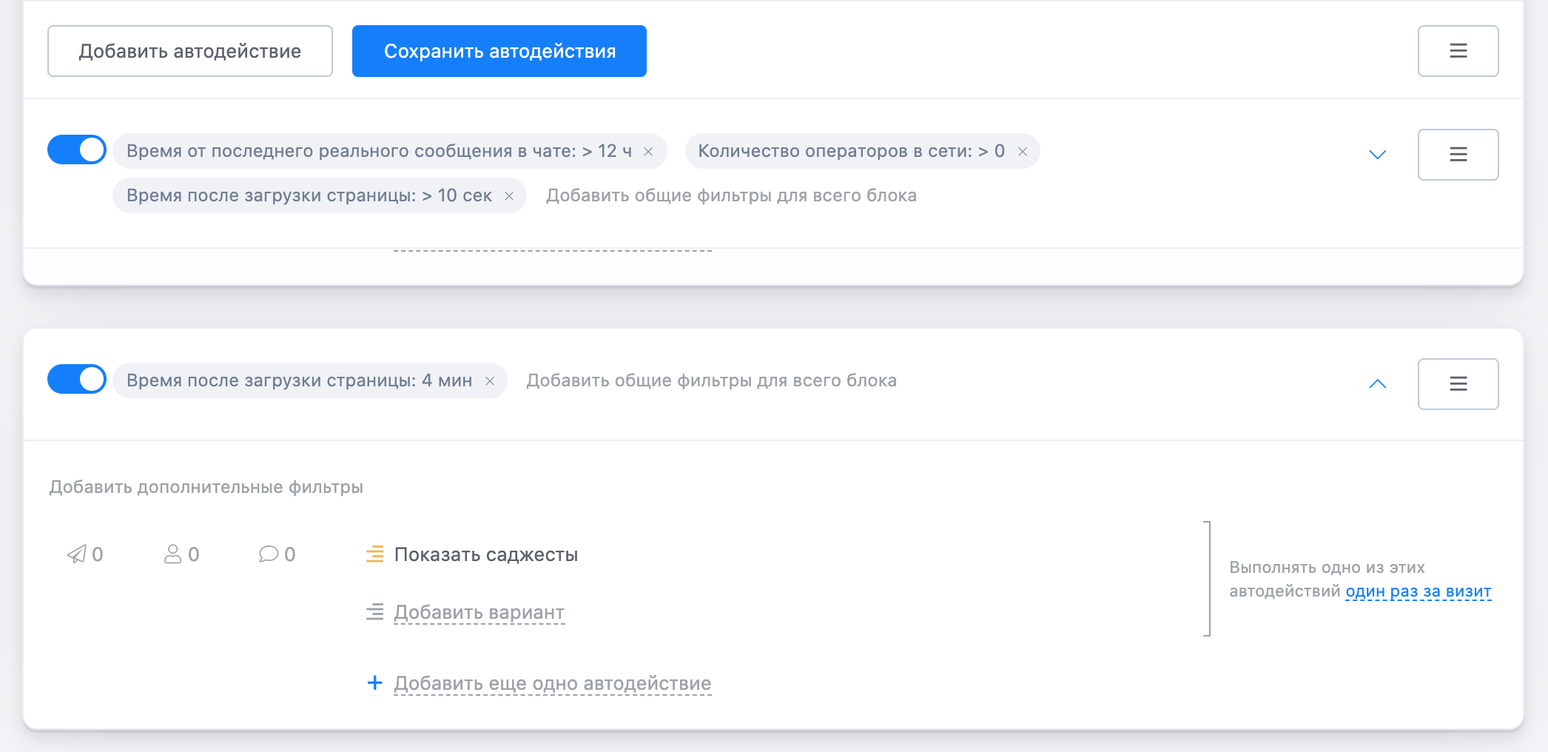Disable the 4 мин autoaction block toggle
The height and width of the screenshot is (752, 1548).
pos(77,379)
